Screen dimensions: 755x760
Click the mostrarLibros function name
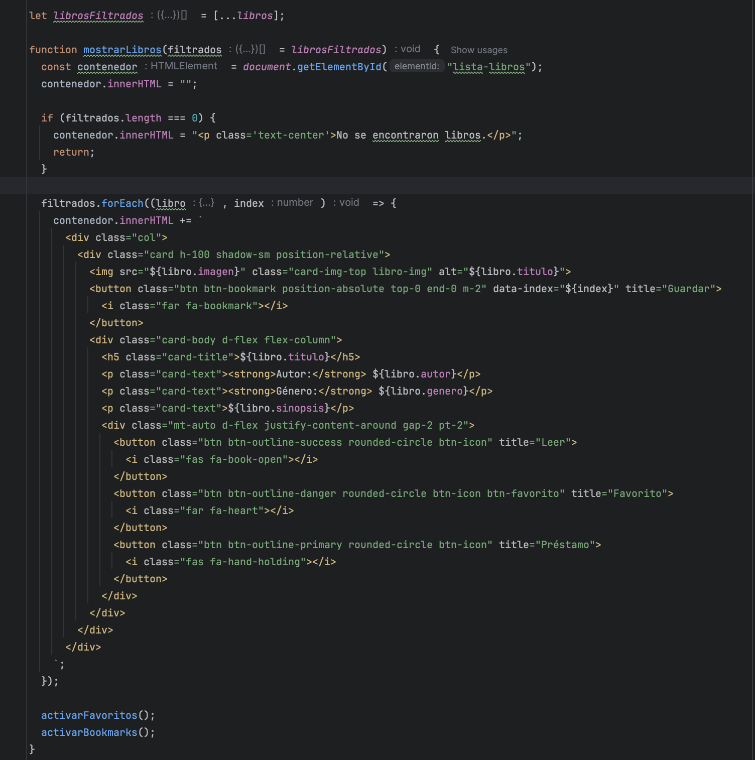click(122, 50)
